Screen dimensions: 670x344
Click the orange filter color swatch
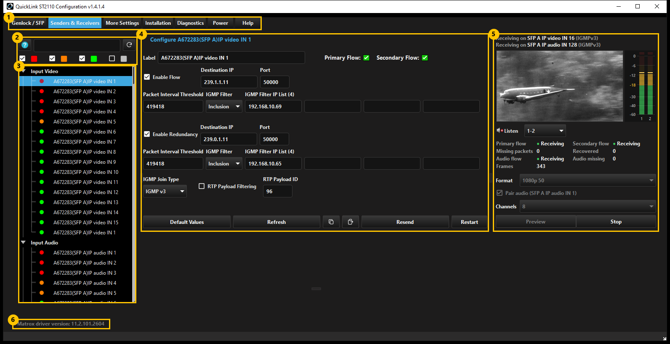64,59
